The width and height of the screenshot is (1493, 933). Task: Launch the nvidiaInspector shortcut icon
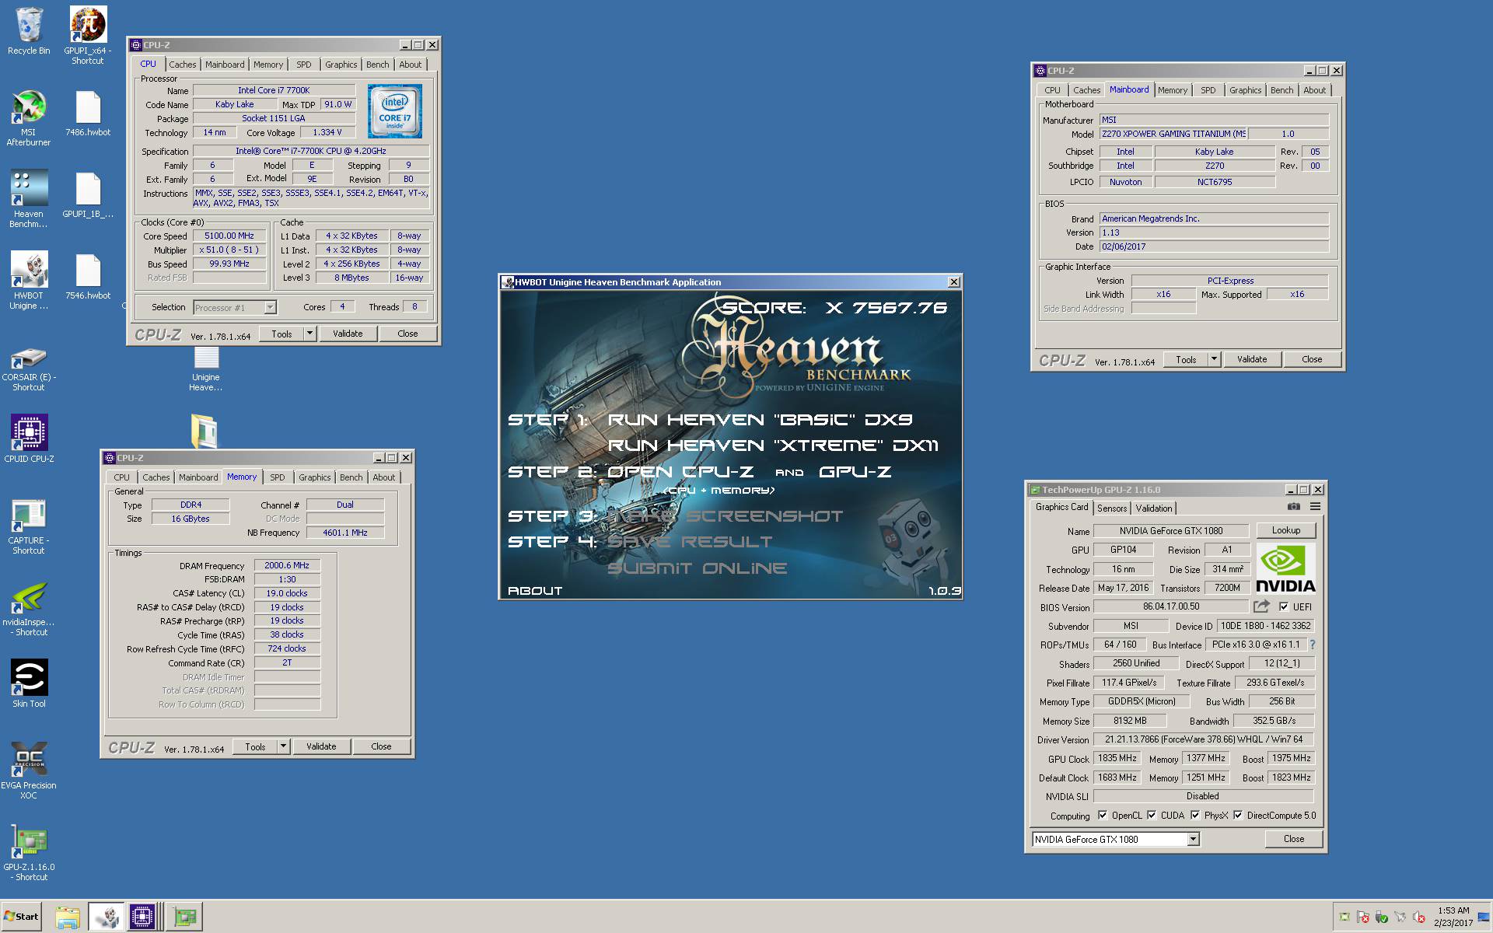tap(29, 609)
